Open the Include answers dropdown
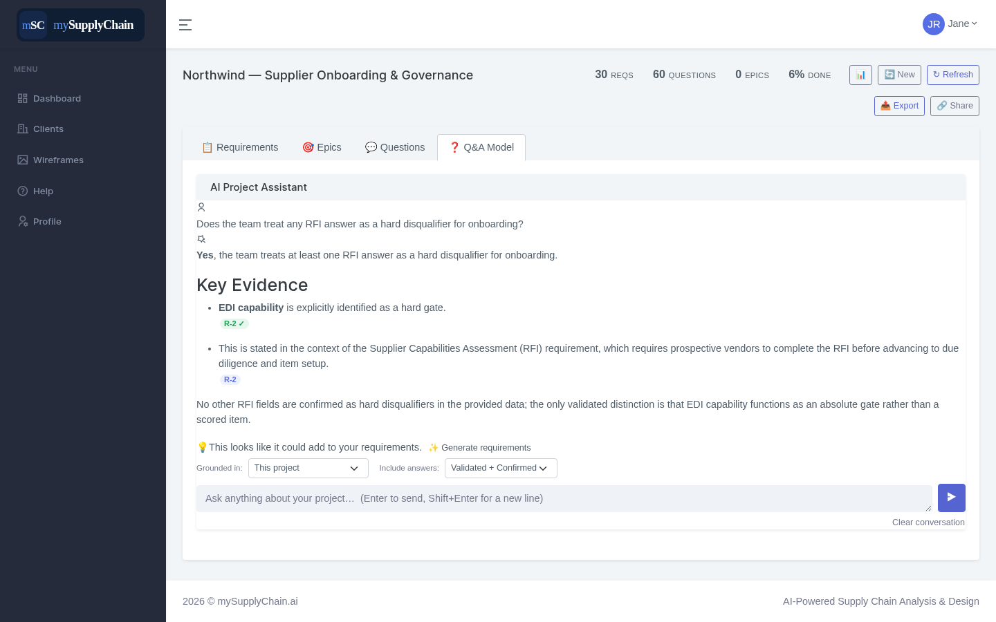Screen dimensions: 996x622 tap(501, 468)
